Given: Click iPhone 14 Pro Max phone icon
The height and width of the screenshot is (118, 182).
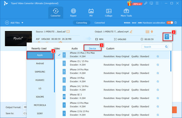Looking at the screenshot, I should click(64, 72).
